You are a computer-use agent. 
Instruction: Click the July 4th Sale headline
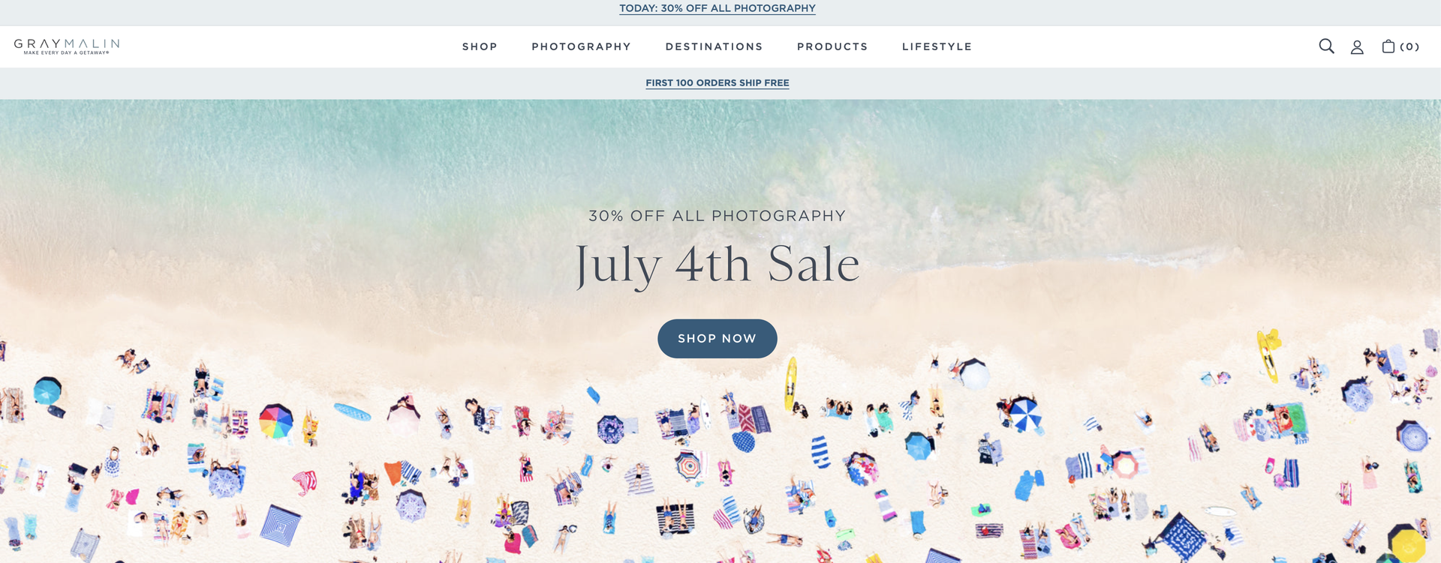coord(717,265)
